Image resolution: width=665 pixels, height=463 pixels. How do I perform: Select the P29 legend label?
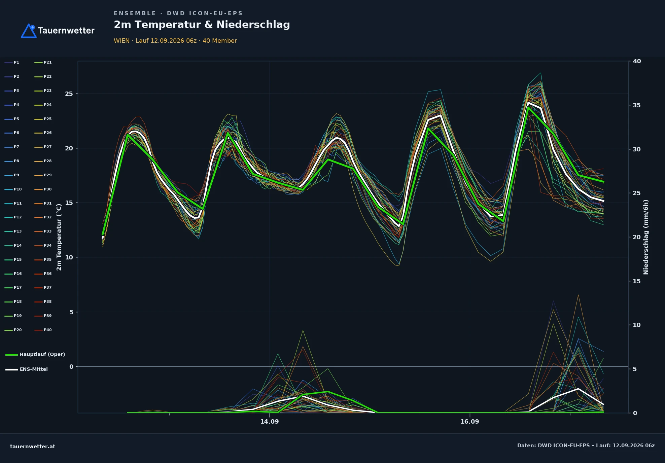point(48,175)
